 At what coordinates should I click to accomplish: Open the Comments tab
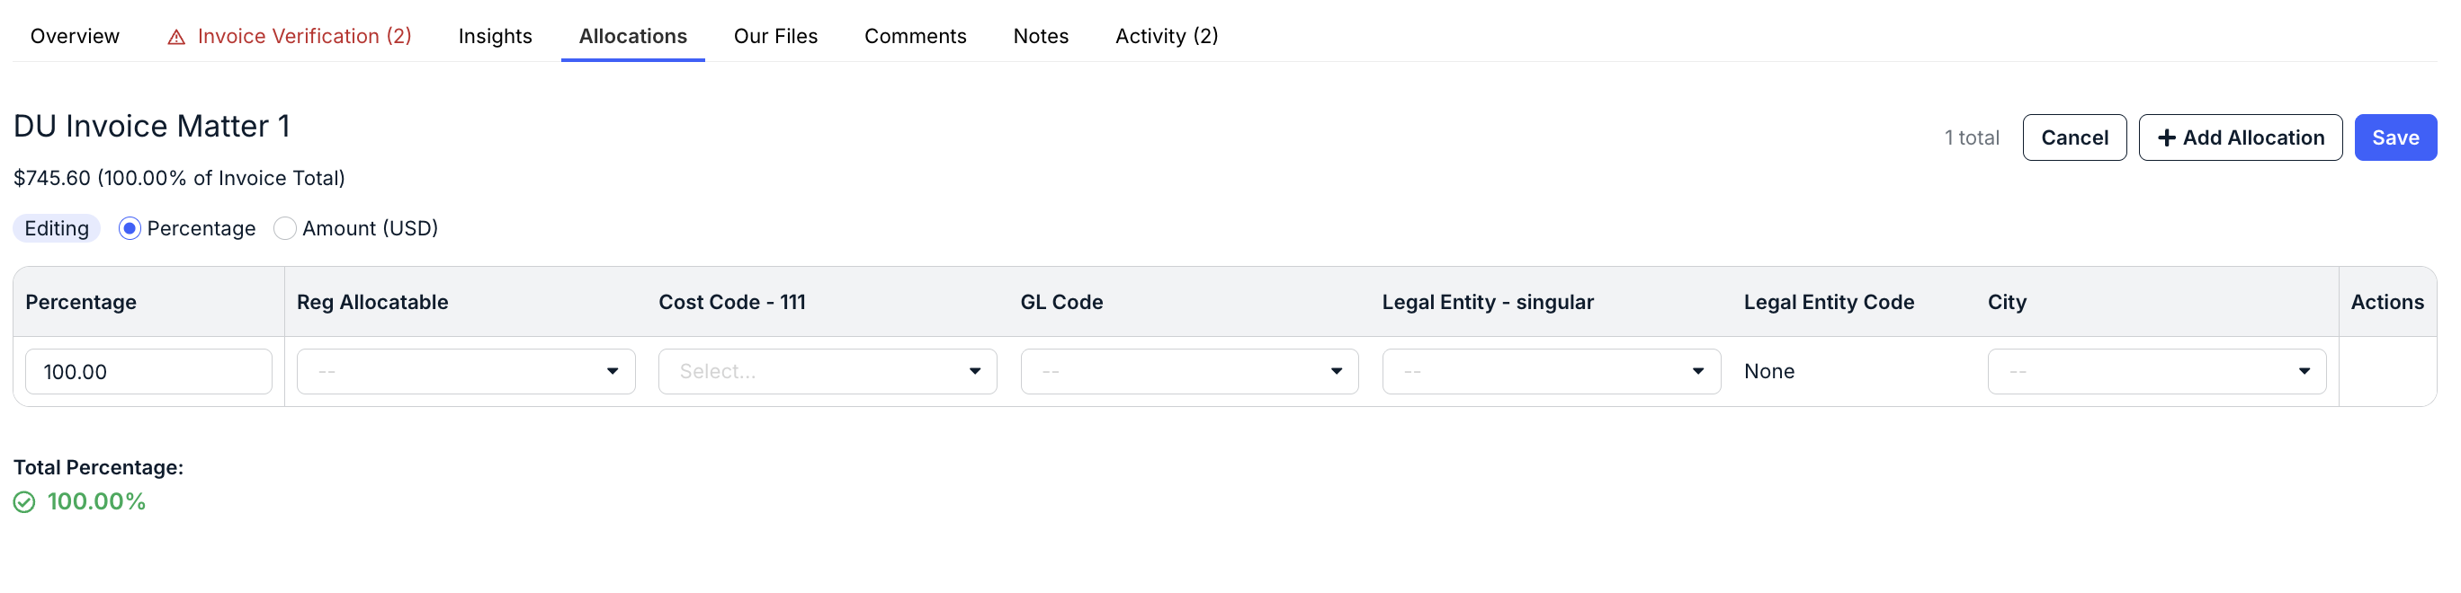point(916,36)
